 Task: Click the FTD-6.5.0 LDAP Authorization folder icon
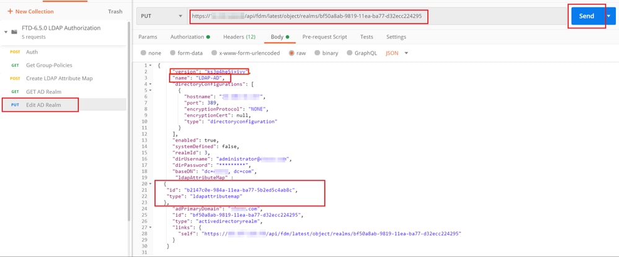pyautogui.click(x=14, y=32)
